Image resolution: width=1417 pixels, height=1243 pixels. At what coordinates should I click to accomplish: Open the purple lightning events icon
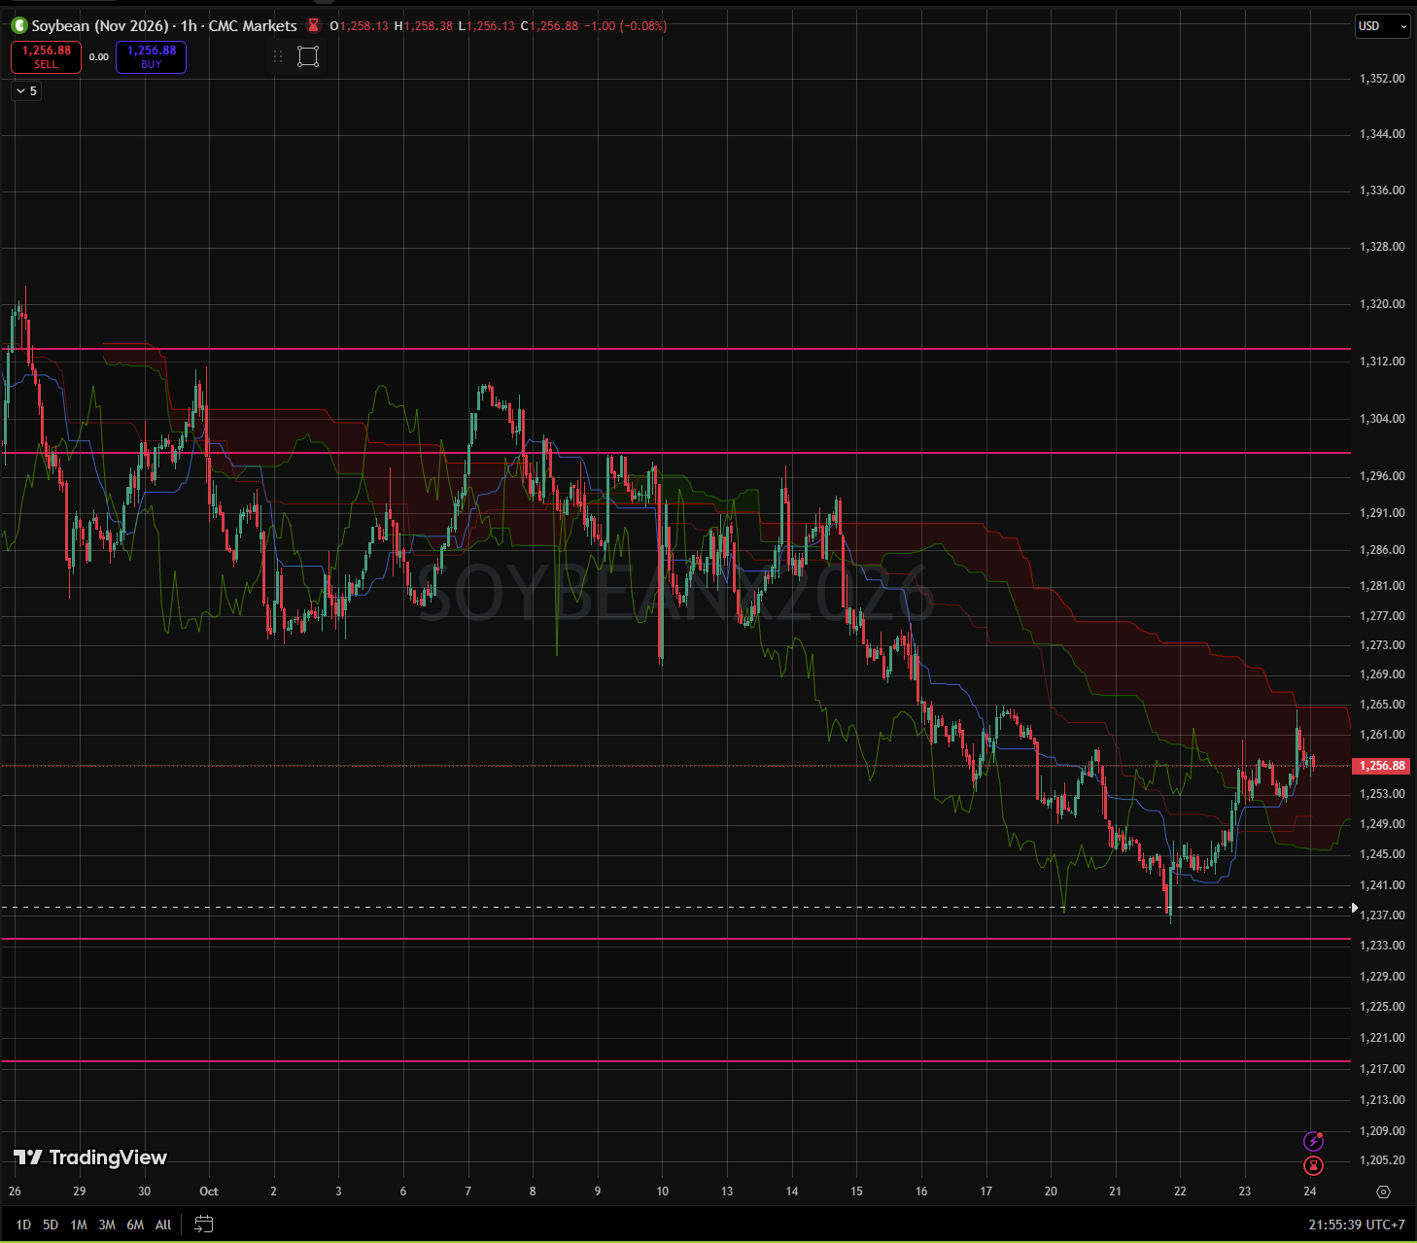tap(1313, 1141)
